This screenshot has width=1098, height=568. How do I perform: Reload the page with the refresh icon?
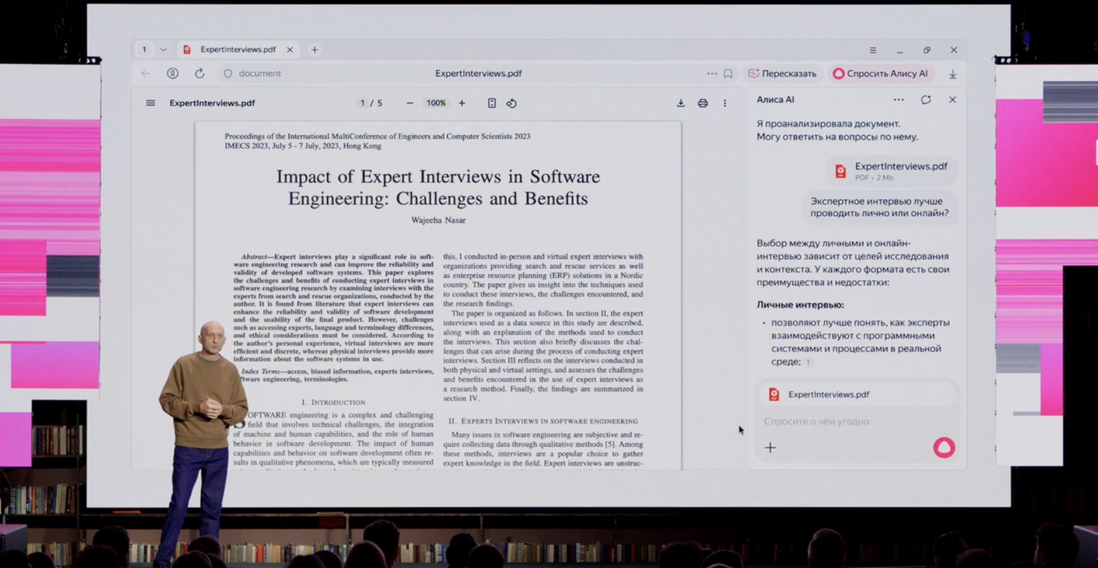coord(200,74)
